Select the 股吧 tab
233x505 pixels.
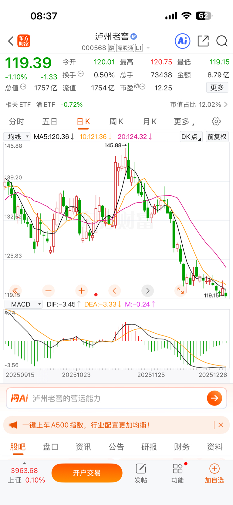pos(18,447)
